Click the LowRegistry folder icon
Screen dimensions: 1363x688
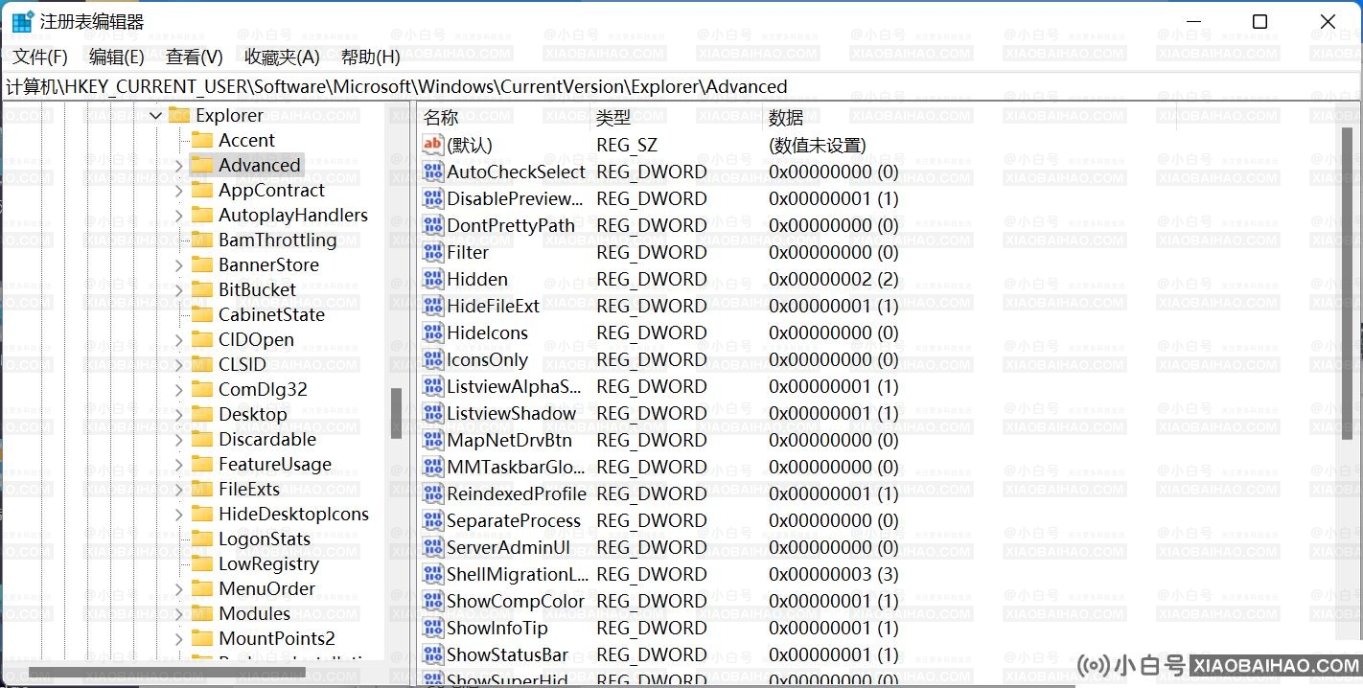coord(202,563)
